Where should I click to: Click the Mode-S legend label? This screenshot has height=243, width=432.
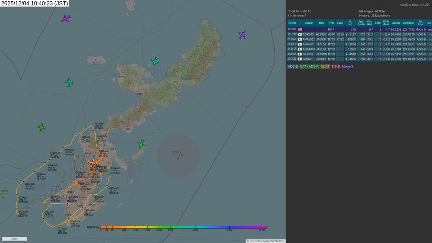click(x=347, y=66)
